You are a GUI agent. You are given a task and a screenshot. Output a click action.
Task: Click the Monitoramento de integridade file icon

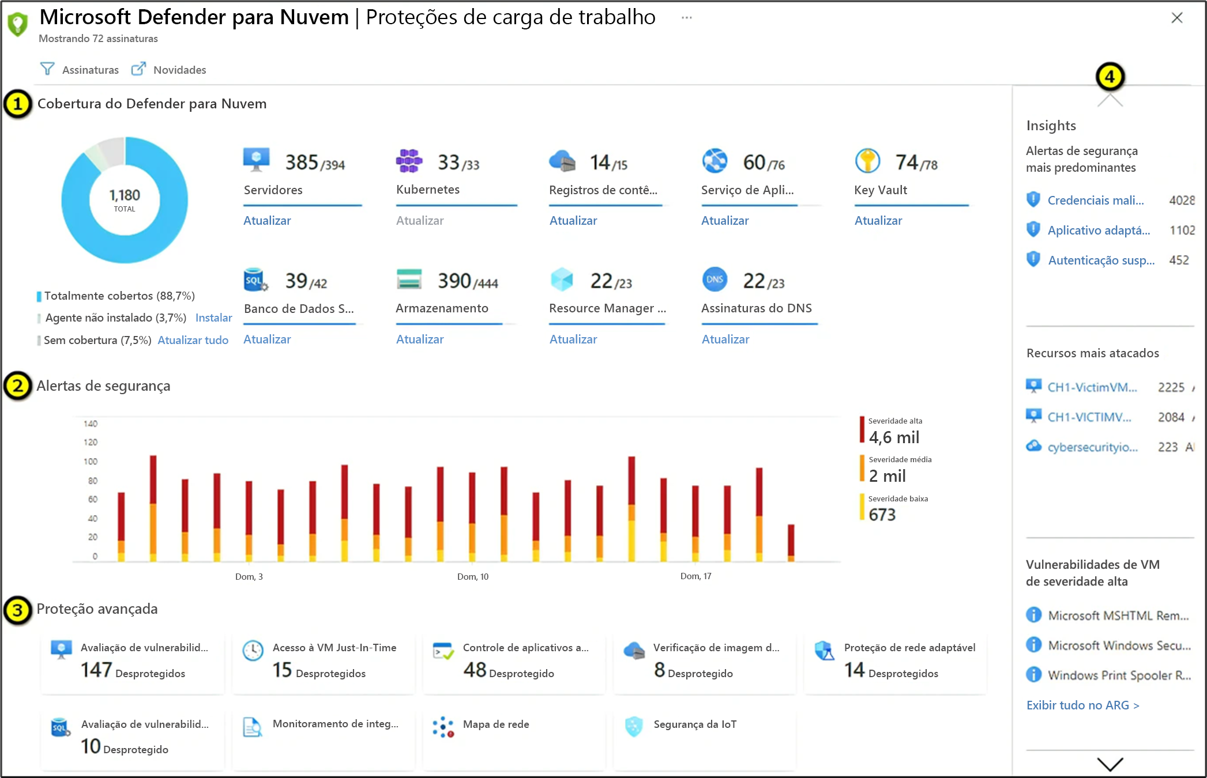pyautogui.click(x=253, y=727)
